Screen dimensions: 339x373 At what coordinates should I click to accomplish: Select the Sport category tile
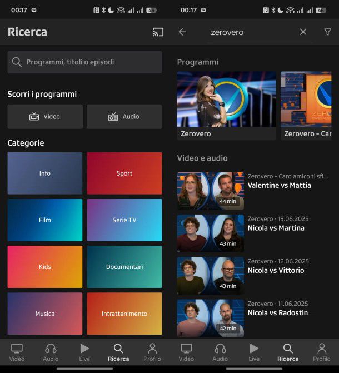[x=124, y=173]
